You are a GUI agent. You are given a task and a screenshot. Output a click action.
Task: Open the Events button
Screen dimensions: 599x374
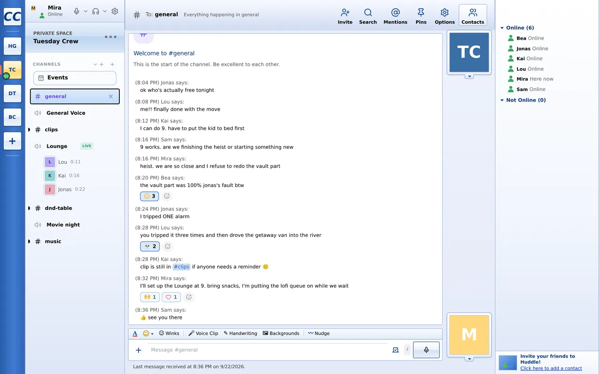coord(75,78)
